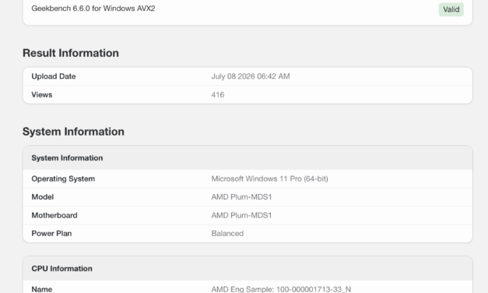488x293 pixels.
Task: Select the Geekbench 6.6.0 for Windows AVX2 text
Action: (x=93, y=9)
